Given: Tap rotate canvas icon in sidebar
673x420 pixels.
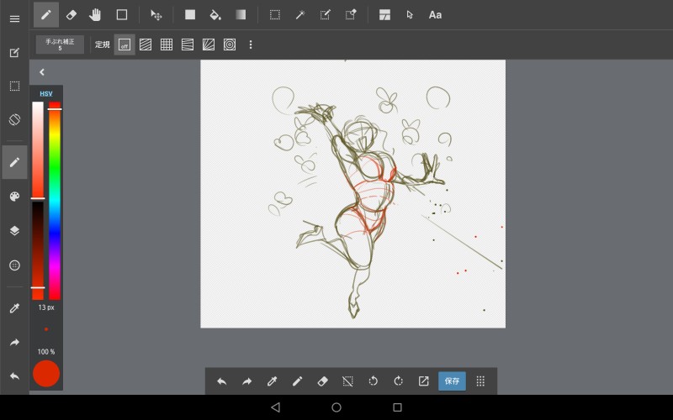Looking at the screenshot, I should click(14, 119).
